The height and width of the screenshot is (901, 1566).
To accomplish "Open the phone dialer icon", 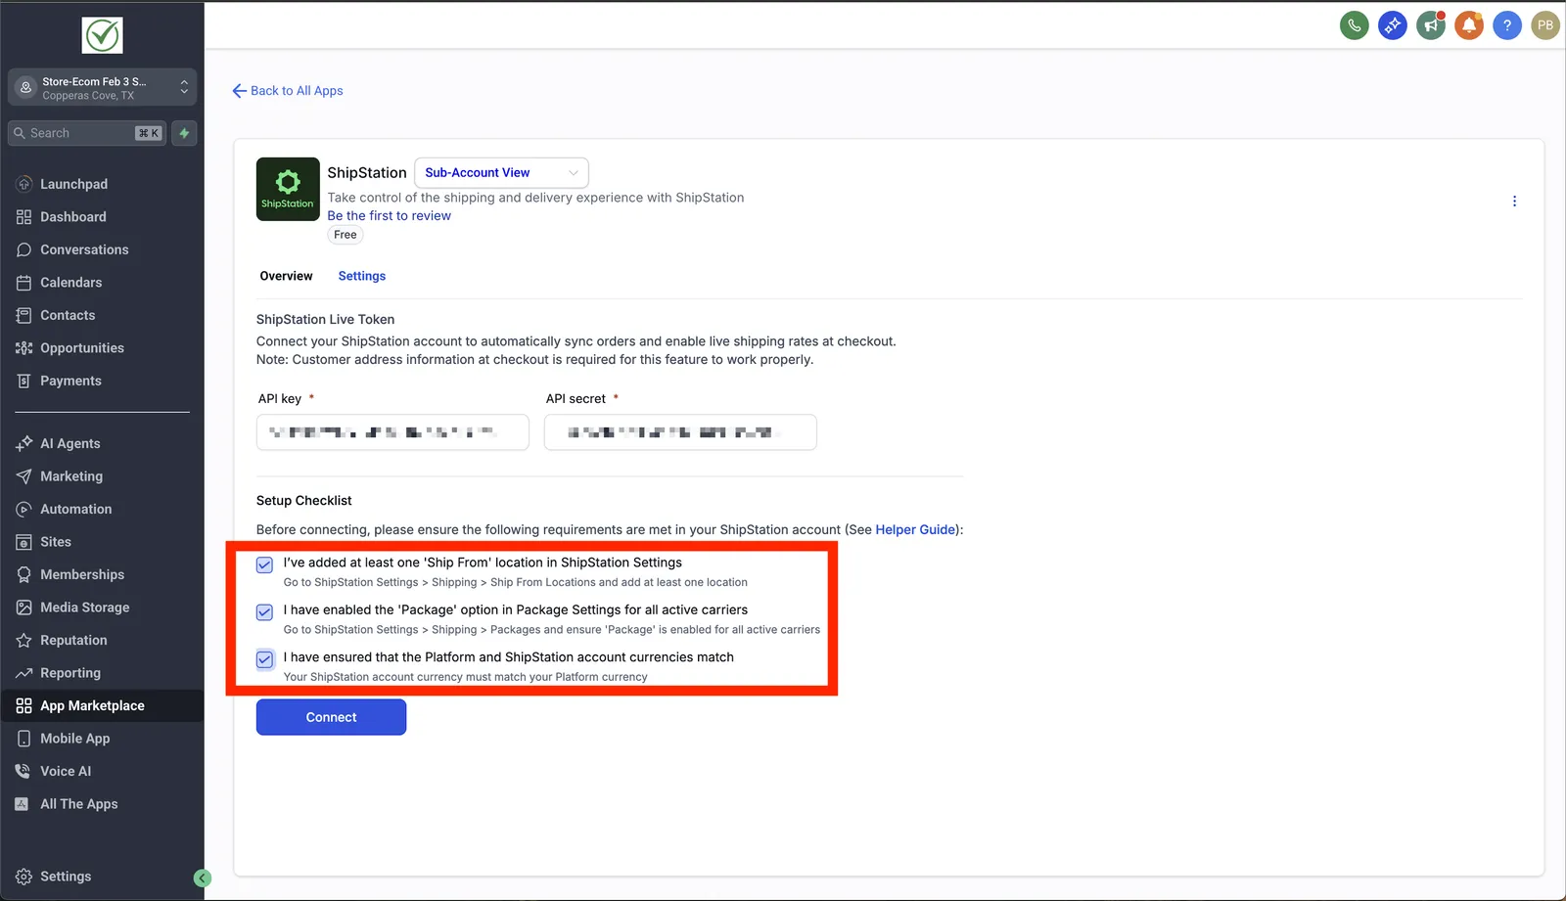I will click(1354, 25).
